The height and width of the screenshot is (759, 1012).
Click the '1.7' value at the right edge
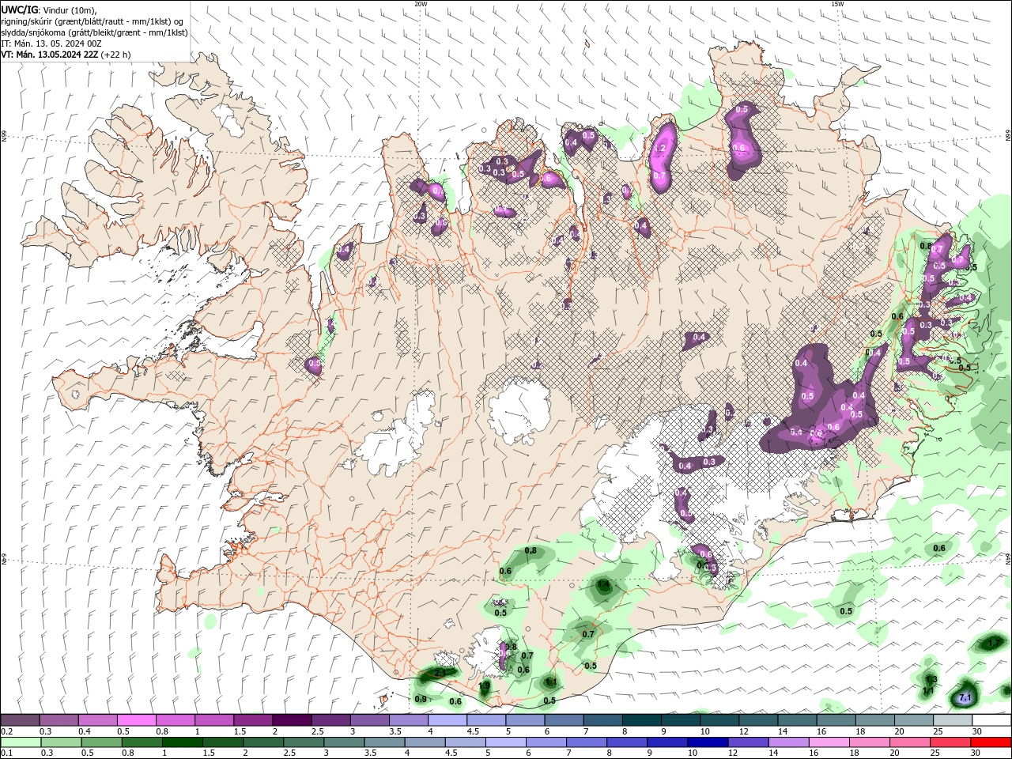(994, 644)
